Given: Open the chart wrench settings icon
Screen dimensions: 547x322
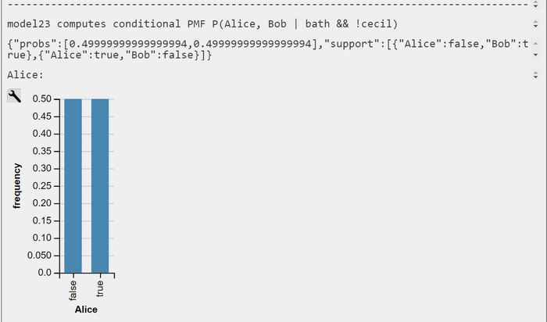Looking at the screenshot, I should tap(14, 96).
